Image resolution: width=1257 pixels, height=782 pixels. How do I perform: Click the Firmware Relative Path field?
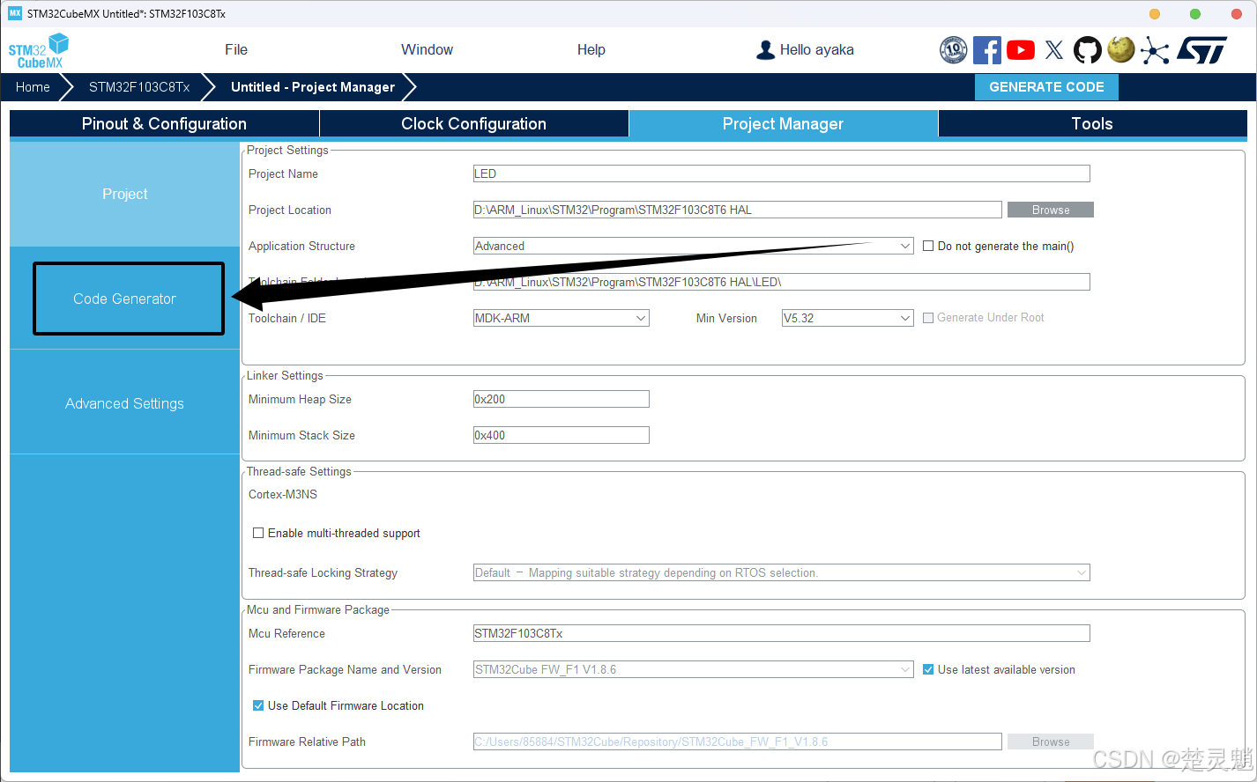(x=738, y=741)
